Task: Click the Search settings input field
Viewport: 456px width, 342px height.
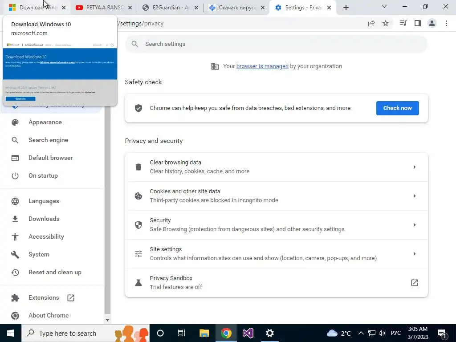Action: tap(276, 44)
